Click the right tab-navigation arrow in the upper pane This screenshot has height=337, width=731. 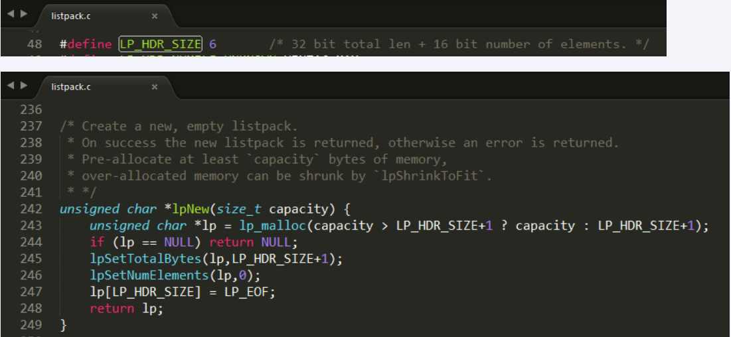click(x=25, y=14)
